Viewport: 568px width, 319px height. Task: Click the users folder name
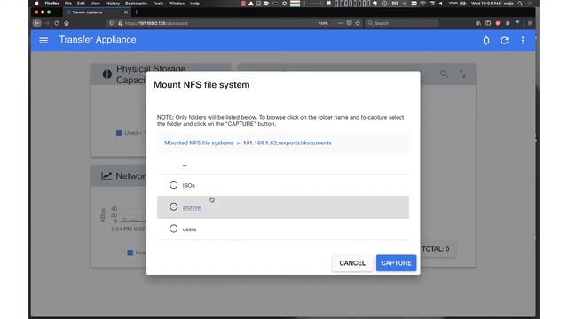click(189, 230)
